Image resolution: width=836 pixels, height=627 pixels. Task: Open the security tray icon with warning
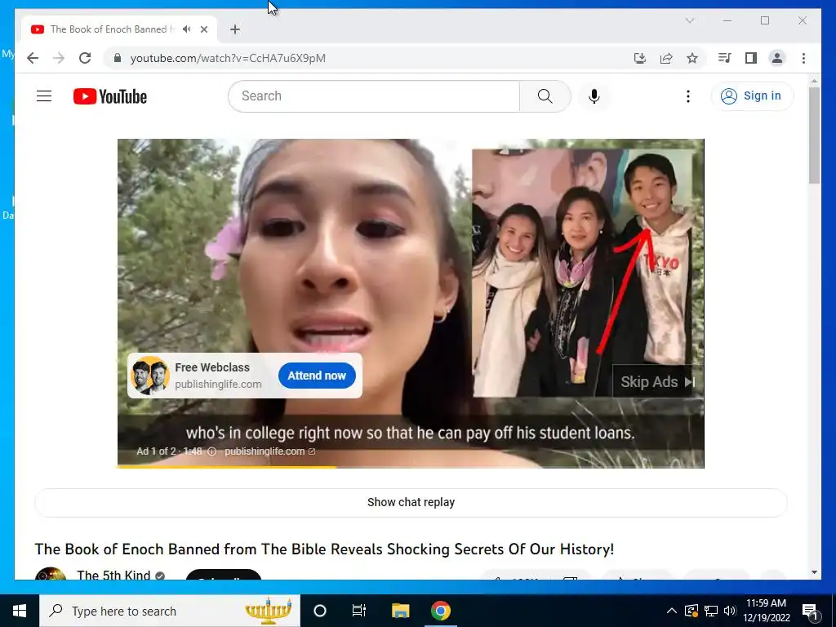tap(691, 611)
